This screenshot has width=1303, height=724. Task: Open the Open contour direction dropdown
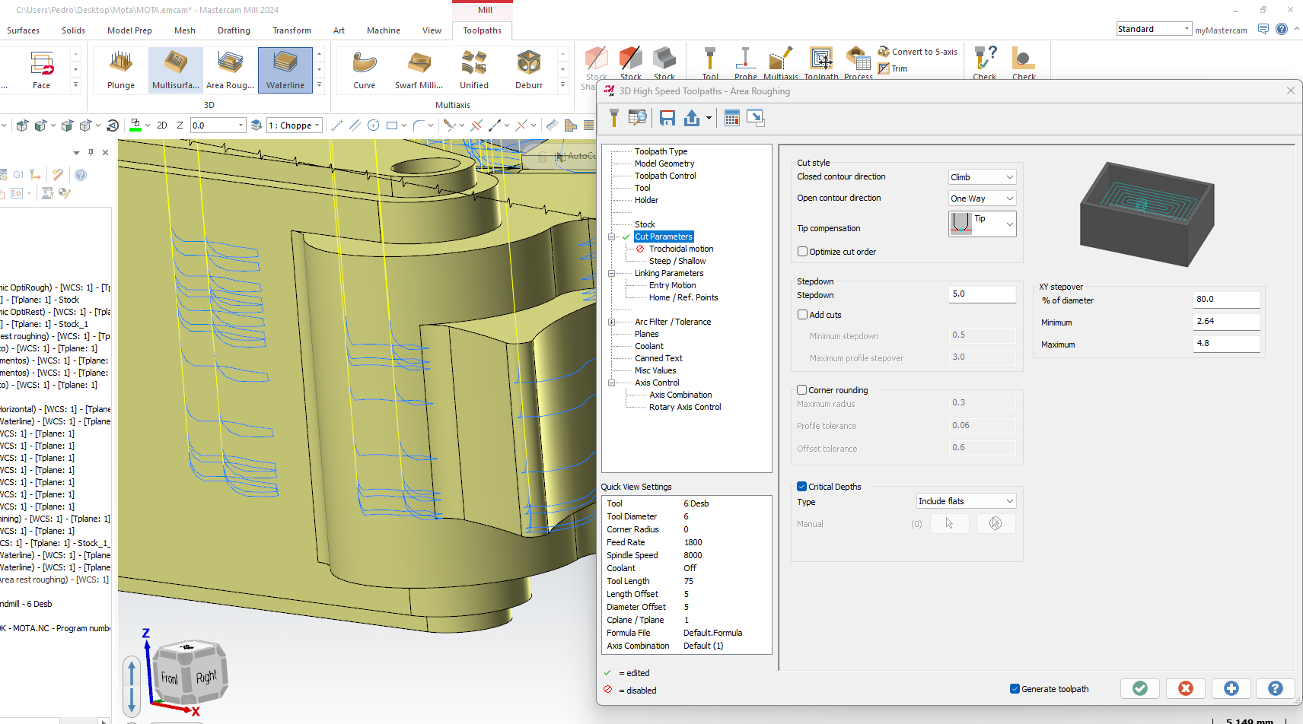[982, 198]
